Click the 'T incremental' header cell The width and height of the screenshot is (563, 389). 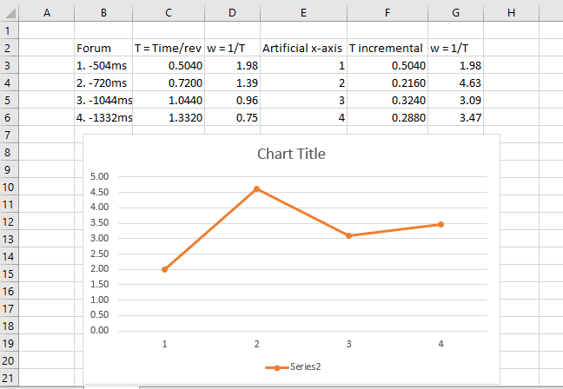coord(387,49)
